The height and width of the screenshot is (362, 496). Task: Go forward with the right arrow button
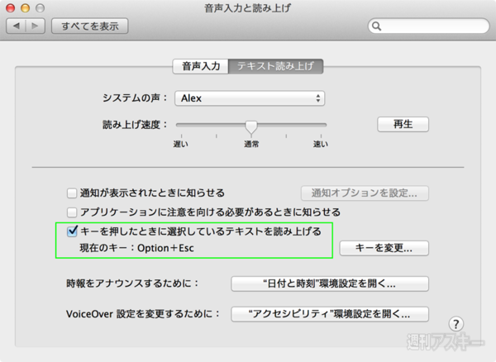pyautogui.click(x=35, y=26)
